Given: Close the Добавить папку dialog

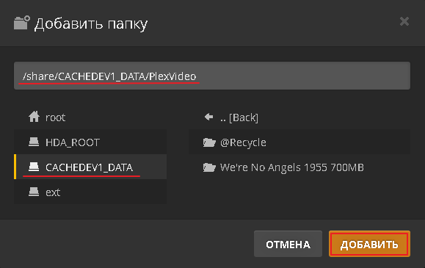Looking at the screenshot, I should point(404,21).
